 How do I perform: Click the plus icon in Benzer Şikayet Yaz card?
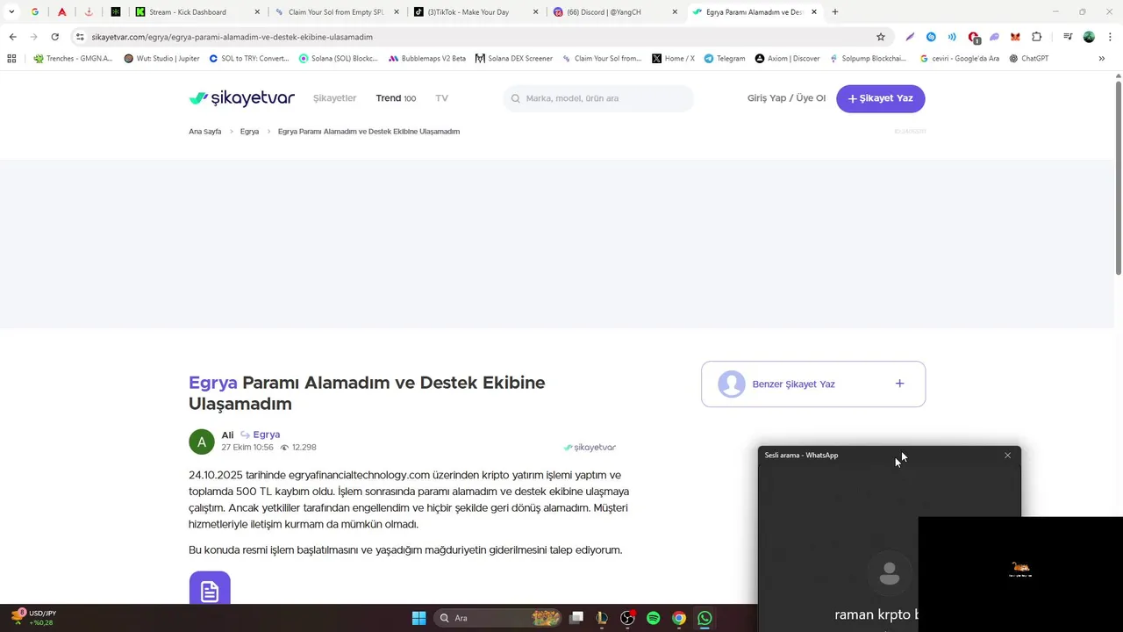(899, 384)
